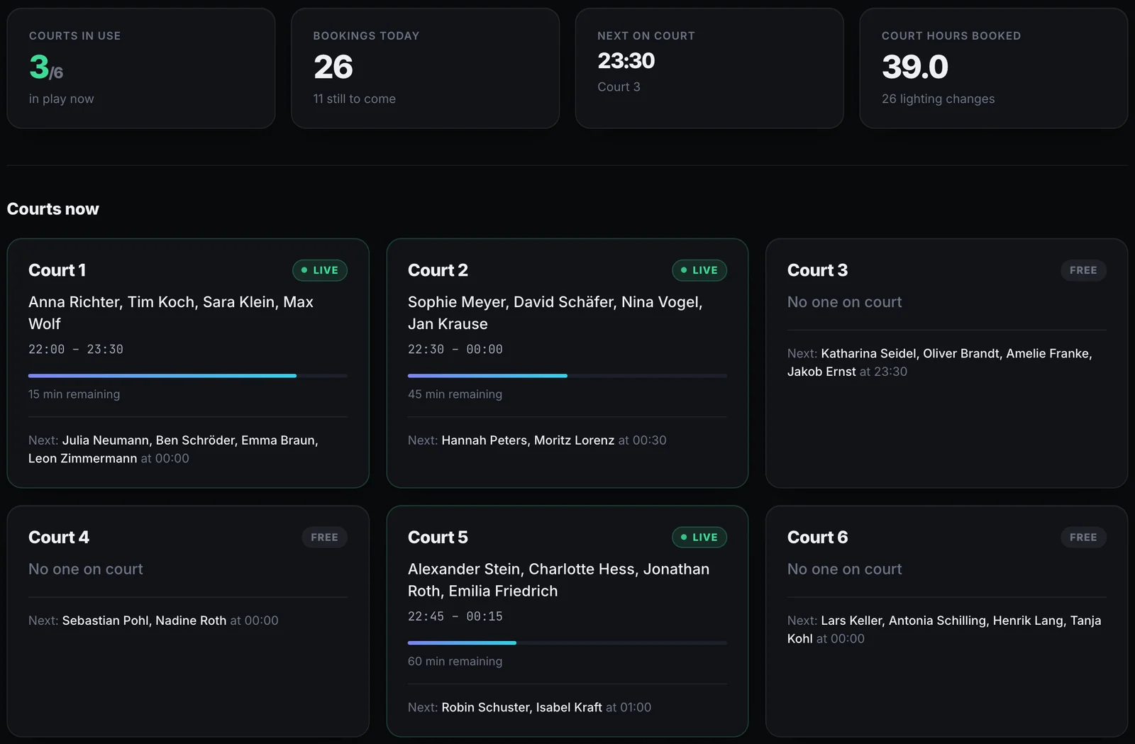1135x744 pixels.
Task: Select the "Court 4" card title
Action: click(x=59, y=538)
